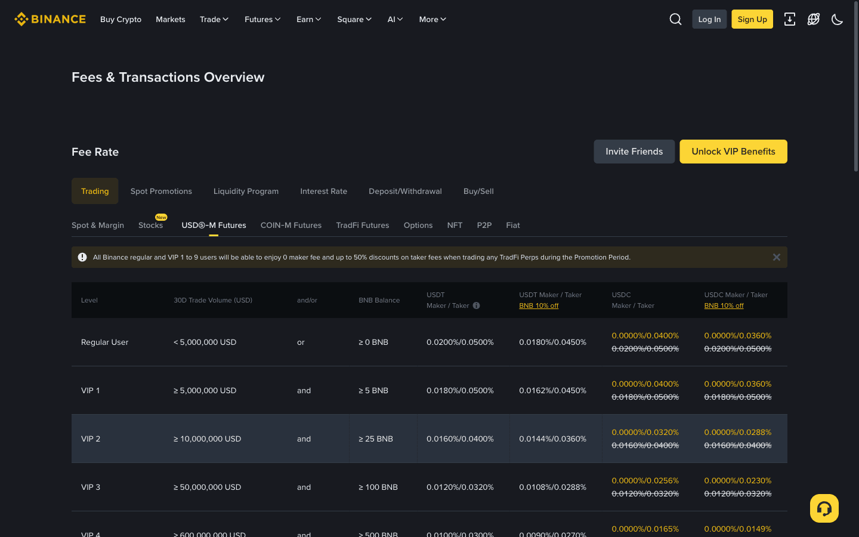
Task: Click the BNB Balance column header
Action: (379, 300)
